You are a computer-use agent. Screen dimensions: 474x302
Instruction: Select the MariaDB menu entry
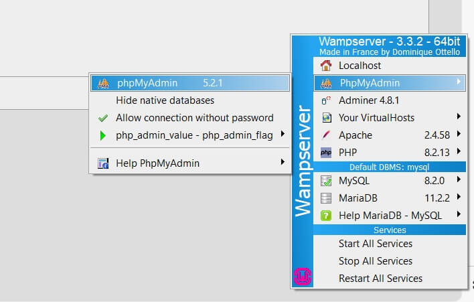coord(390,198)
